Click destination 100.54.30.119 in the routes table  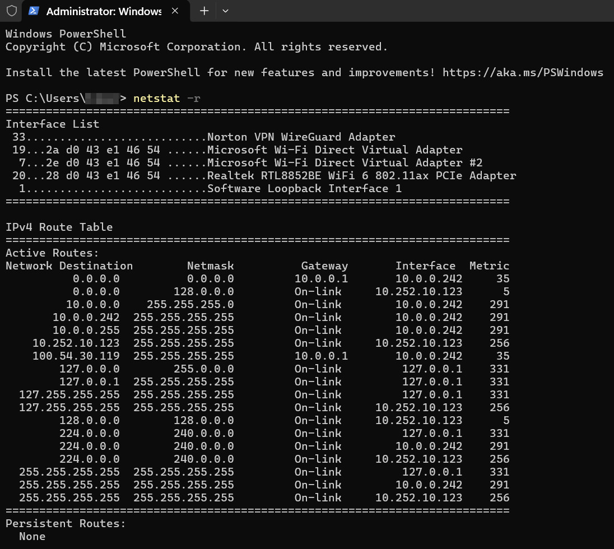point(76,356)
